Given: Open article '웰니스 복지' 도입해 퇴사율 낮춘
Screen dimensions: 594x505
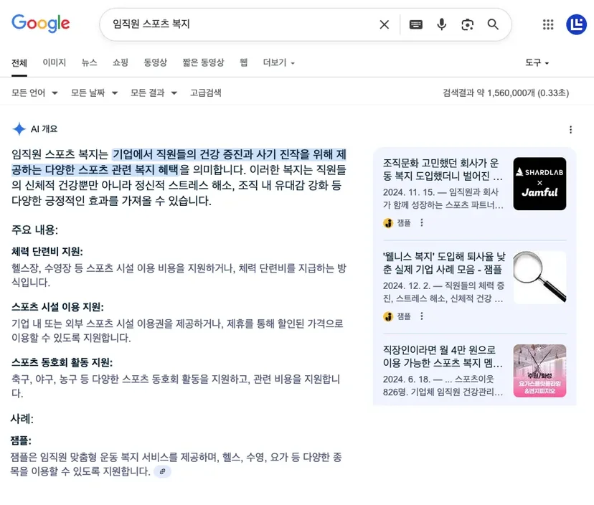Looking at the screenshot, I should click(443, 263).
